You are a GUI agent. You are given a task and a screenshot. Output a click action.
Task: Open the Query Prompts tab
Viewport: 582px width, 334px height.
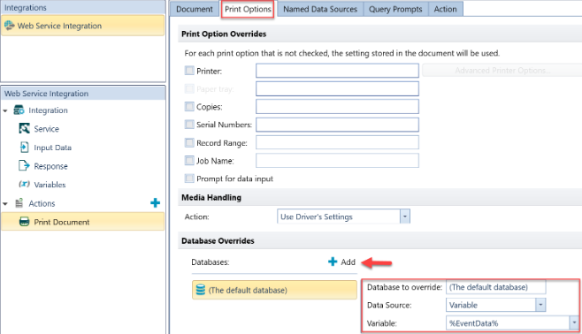pos(395,9)
